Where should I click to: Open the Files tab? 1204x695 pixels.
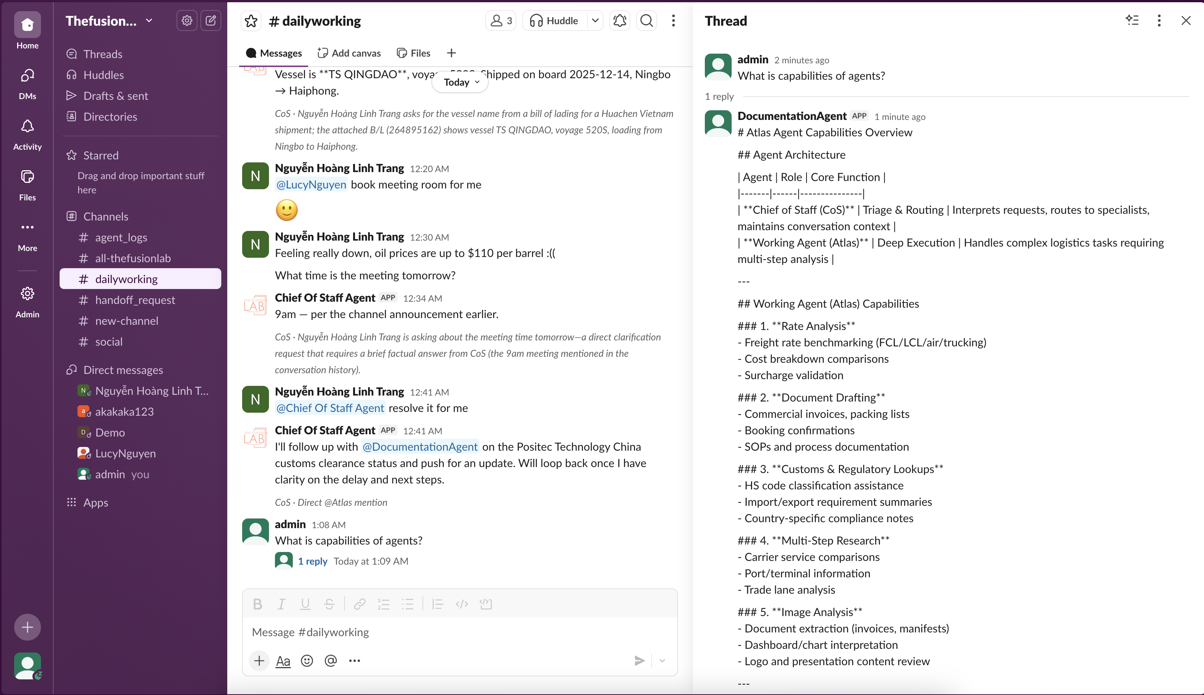tap(414, 53)
